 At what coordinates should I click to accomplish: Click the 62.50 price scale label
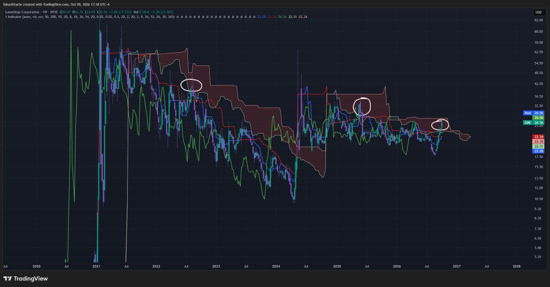pyautogui.click(x=539, y=52)
